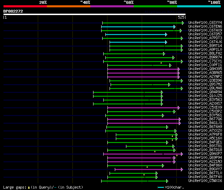224x190 pixels.
Task: Click the UniRef100_Q8H395 label
Action: click(205, 69)
